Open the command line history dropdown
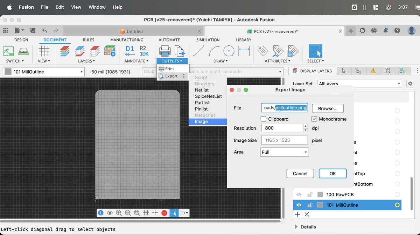420x235 pixels. [x=280, y=72]
